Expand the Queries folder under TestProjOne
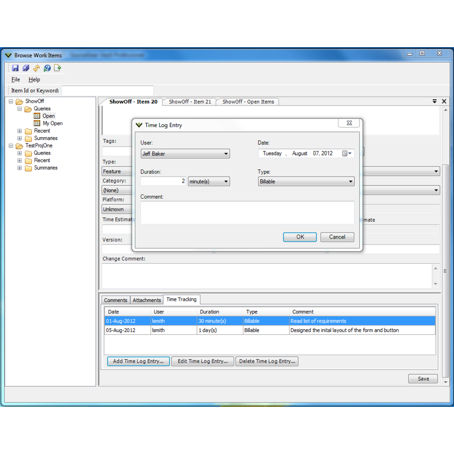Image resolution: width=454 pixels, height=454 pixels. tap(20, 153)
